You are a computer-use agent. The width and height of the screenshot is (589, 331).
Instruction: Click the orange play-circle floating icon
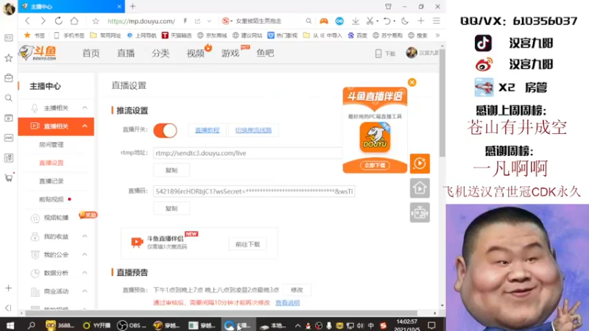(x=420, y=163)
